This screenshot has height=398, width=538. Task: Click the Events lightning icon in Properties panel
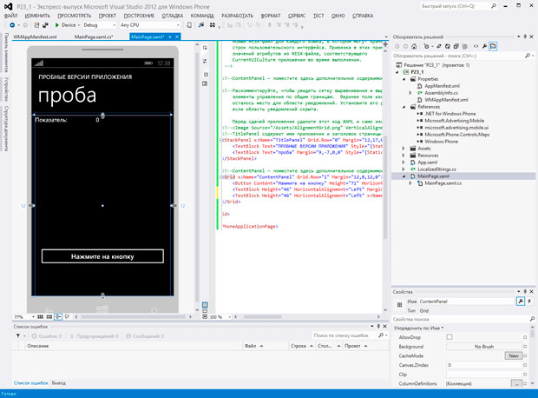(529, 302)
